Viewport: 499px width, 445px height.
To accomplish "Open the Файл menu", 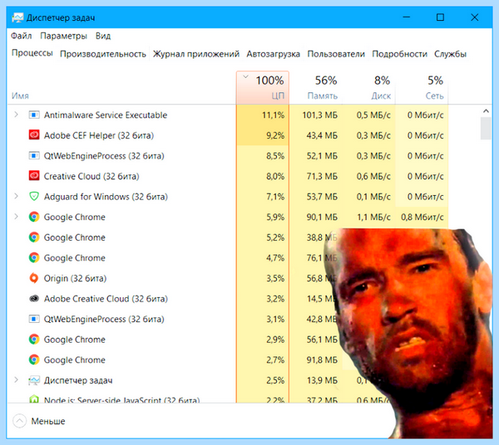I will tap(22, 36).
